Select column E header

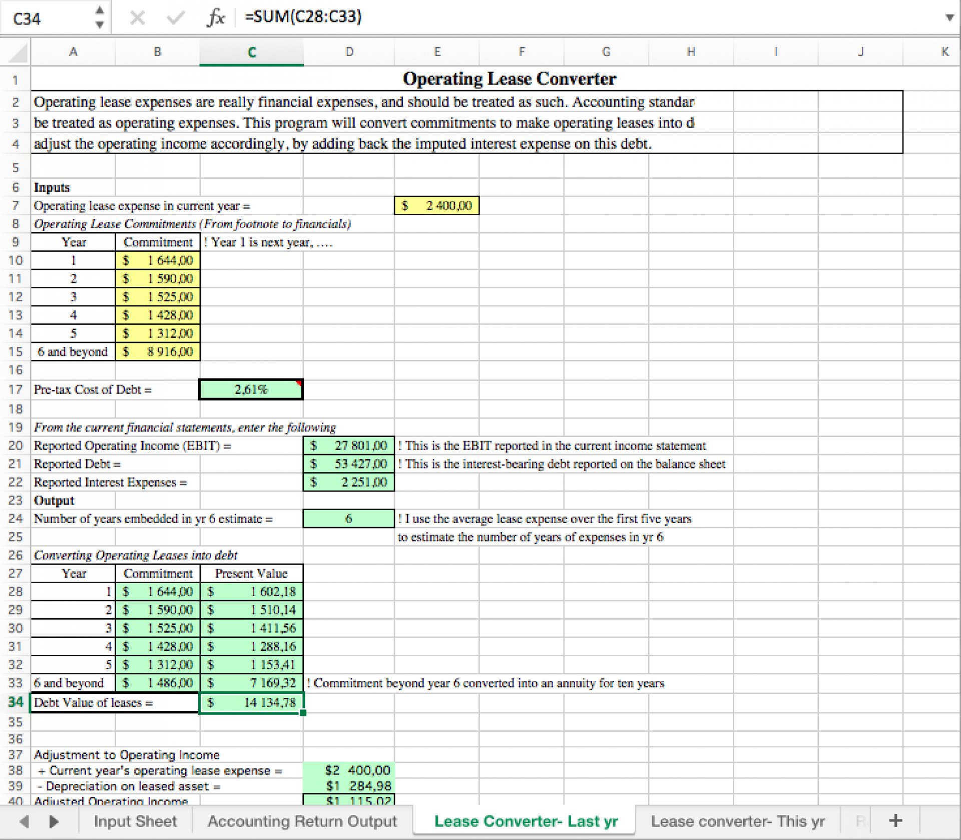coord(437,52)
